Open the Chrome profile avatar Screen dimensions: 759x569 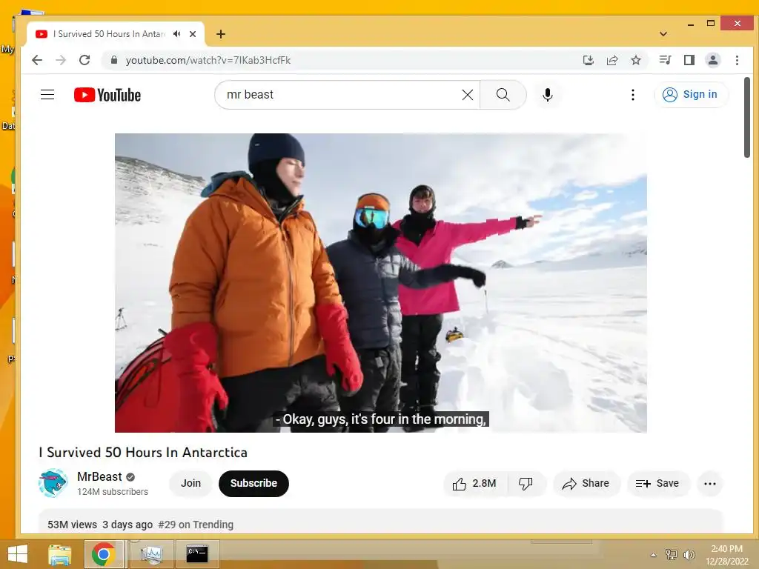click(713, 60)
